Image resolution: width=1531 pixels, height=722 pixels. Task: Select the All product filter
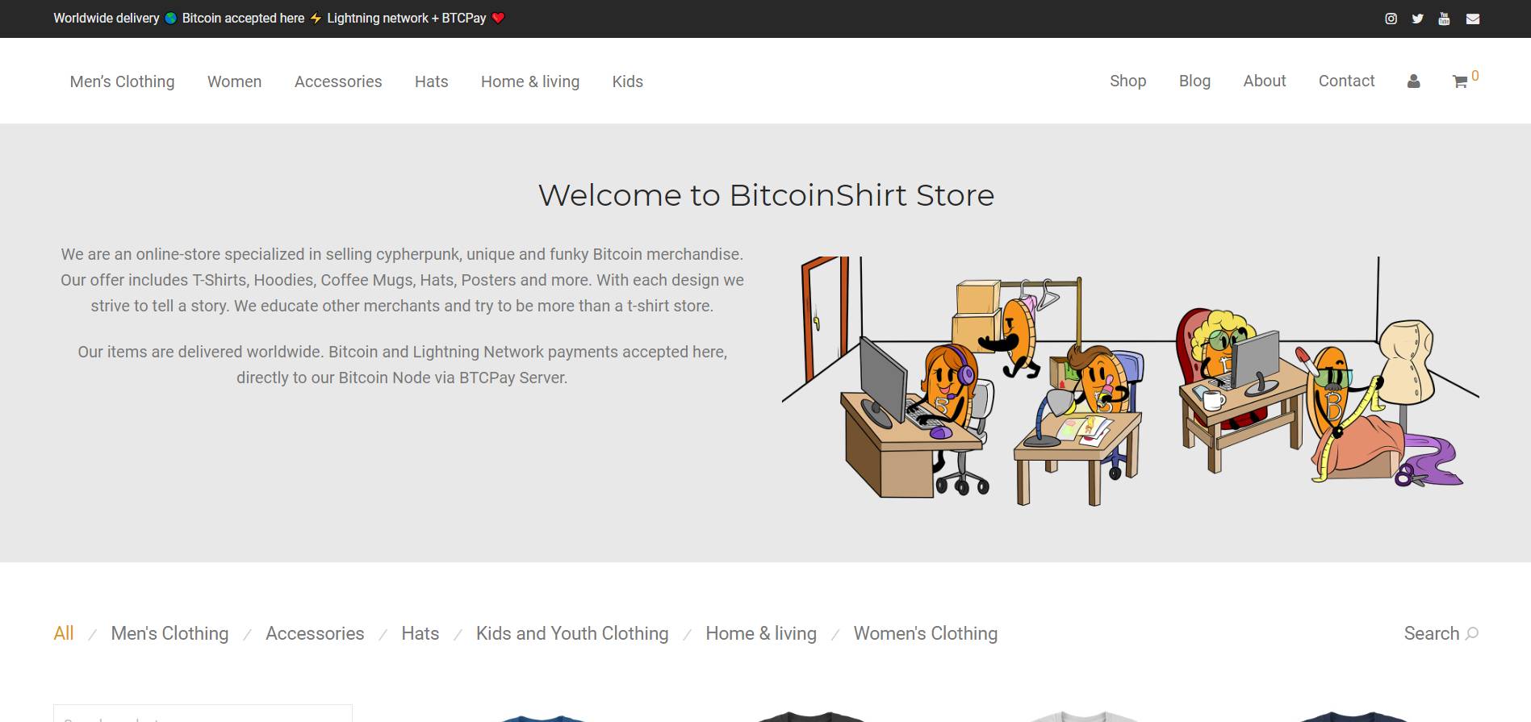coord(64,633)
